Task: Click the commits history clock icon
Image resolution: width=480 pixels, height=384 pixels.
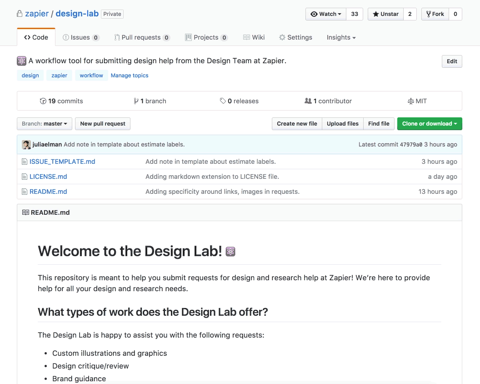Action: pyautogui.click(x=43, y=101)
